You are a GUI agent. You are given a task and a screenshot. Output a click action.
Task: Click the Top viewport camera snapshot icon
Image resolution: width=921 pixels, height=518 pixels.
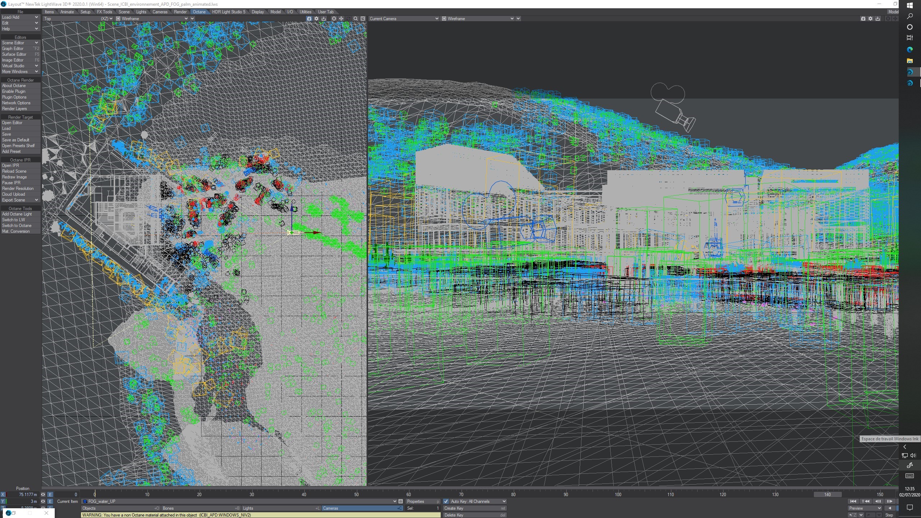coord(309,19)
